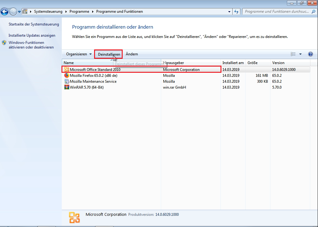Viewport: 318px width, 227px height.
Task: Click Produktversion value in details pane
Action: coord(167,215)
